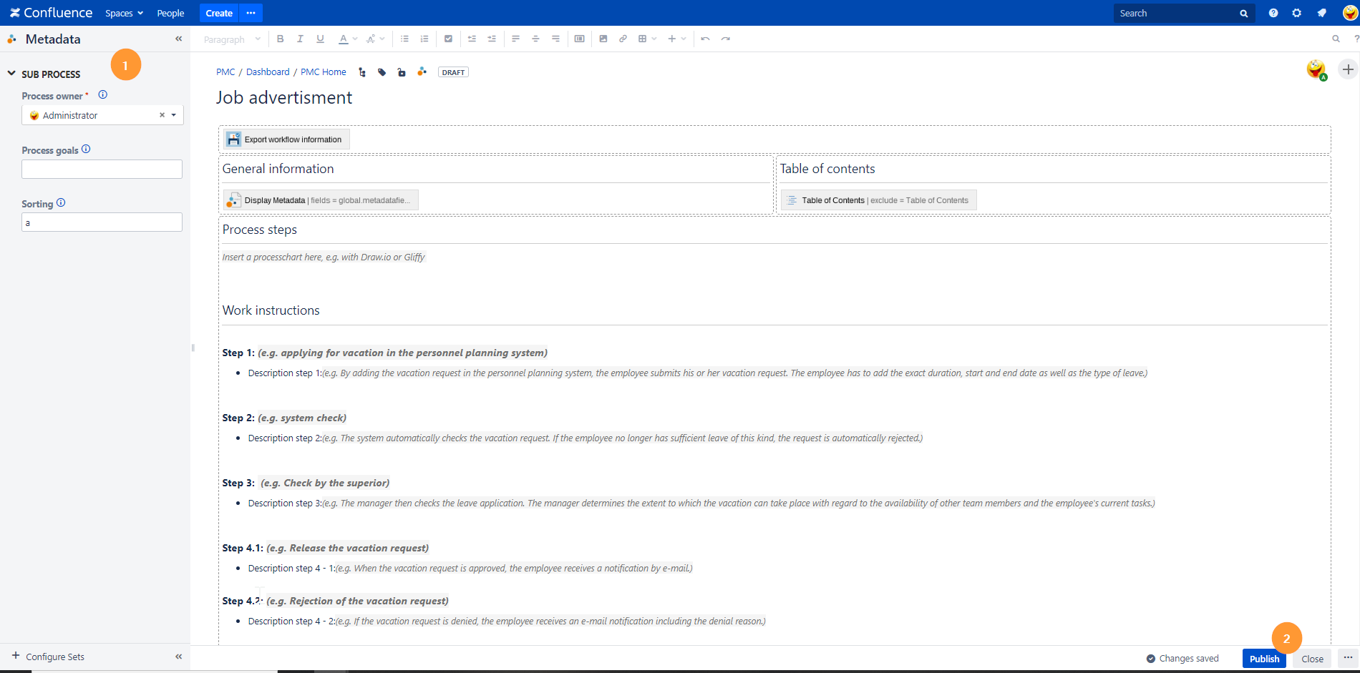Image resolution: width=1360 pixels, height=673 pixels.
Task: Insert an image into the page
Action: (x=603, y=39)
